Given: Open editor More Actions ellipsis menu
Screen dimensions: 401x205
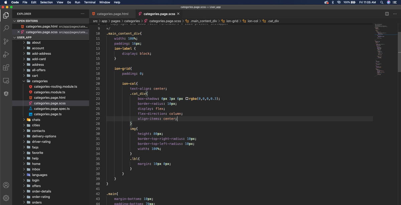Looking at the screenshot, I should coord(394,14).
